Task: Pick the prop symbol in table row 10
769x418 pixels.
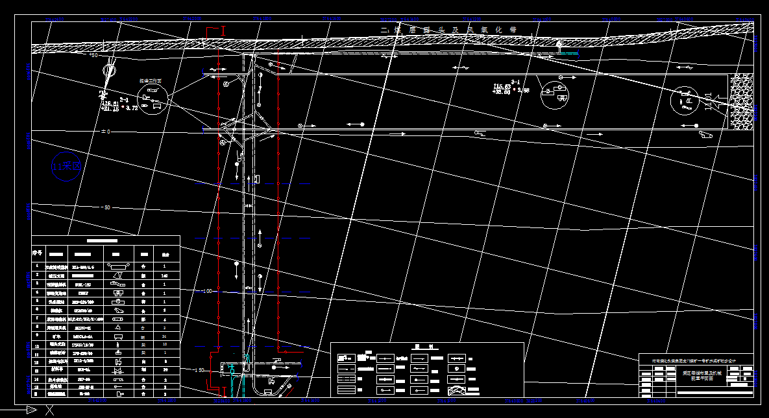Action: pos(119,345)
